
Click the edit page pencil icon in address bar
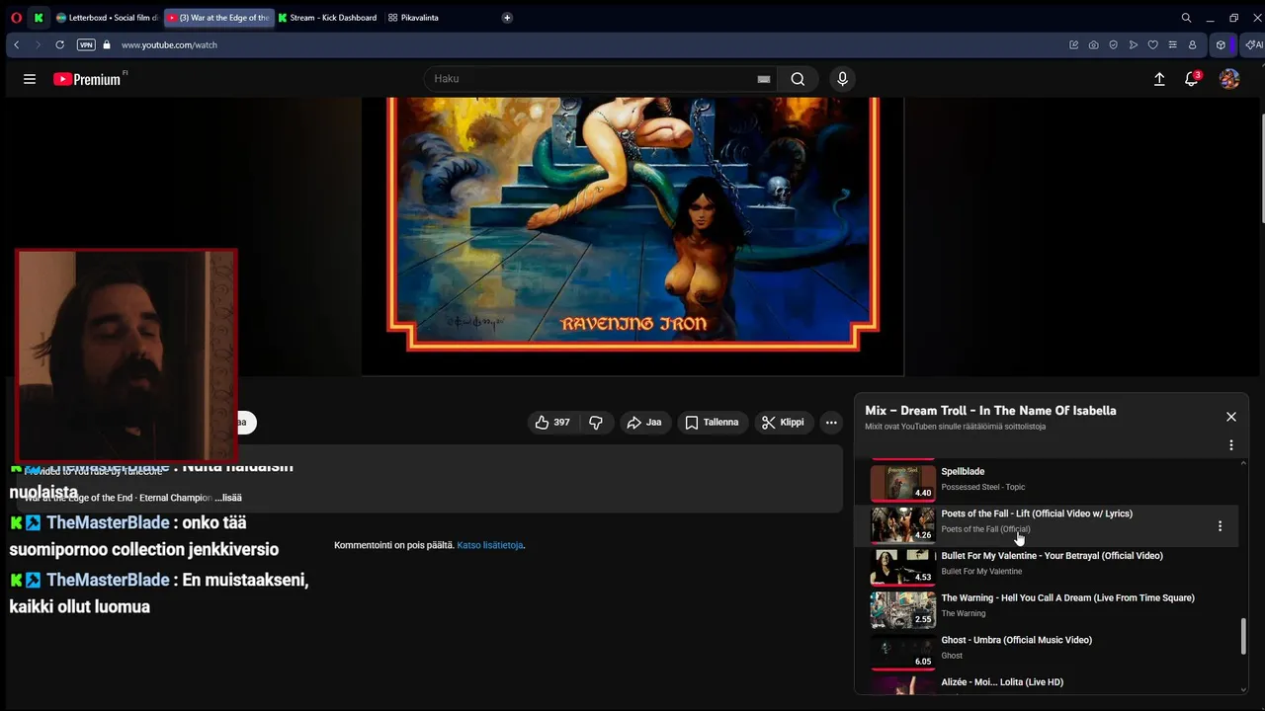pos(1073,44)
